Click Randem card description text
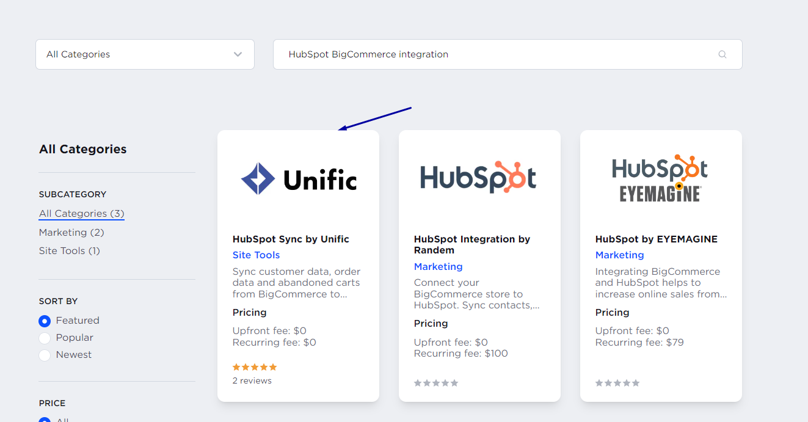808x422 pixels. [477, 294]
